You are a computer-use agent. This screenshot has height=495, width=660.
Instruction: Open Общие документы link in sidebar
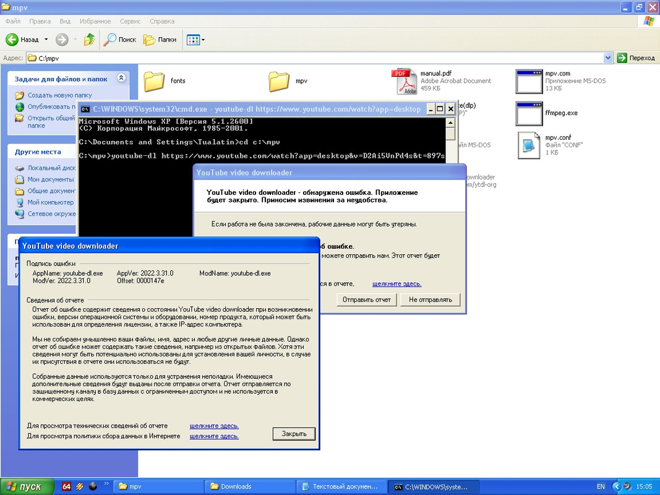pyautogui.click(x=51, y=191)
